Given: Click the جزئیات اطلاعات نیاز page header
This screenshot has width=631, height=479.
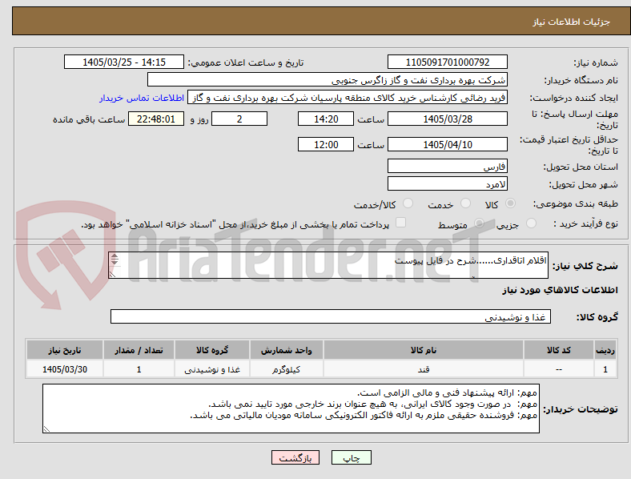Looking at the screenshot, I should (572, 22).
